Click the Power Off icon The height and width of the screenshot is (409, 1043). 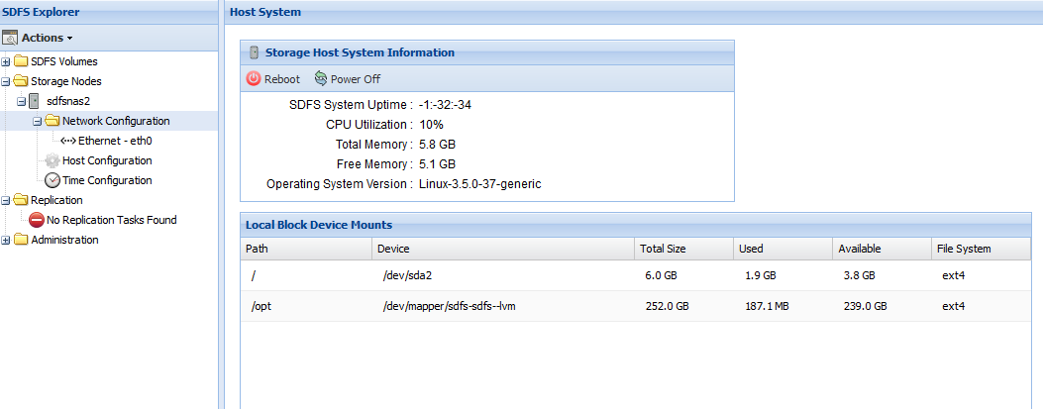pos(321,79)
